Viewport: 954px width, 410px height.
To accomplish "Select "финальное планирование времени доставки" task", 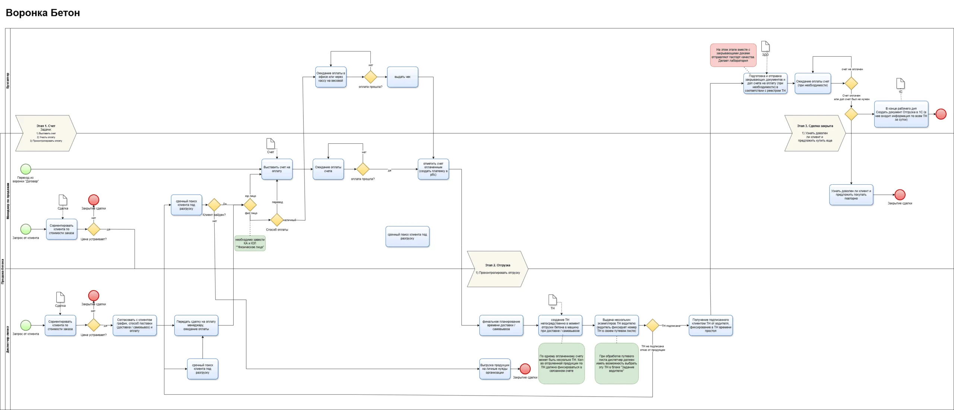I will (501, 325).
